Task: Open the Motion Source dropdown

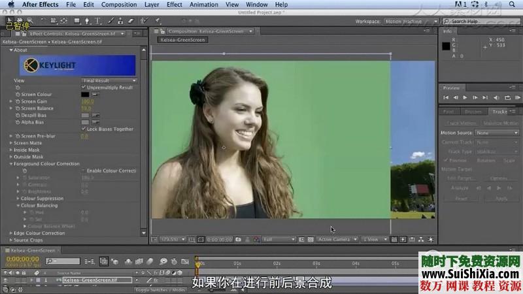Action: click(497, 133)
